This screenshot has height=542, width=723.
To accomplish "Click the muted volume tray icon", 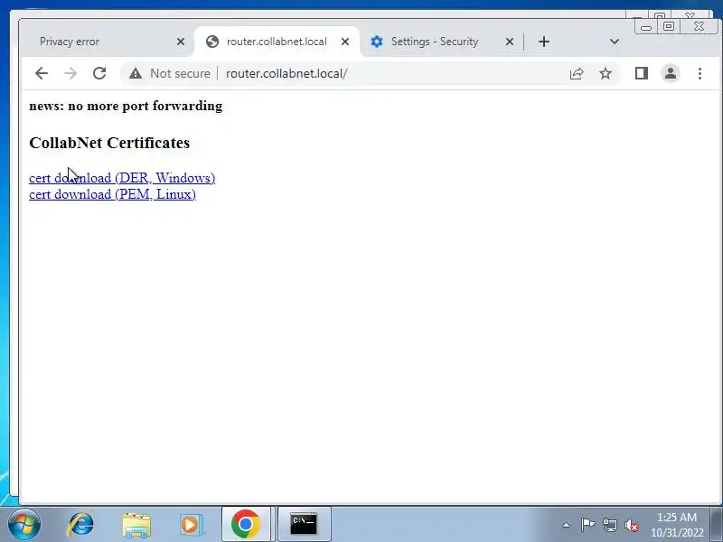I will click(631, 525).
